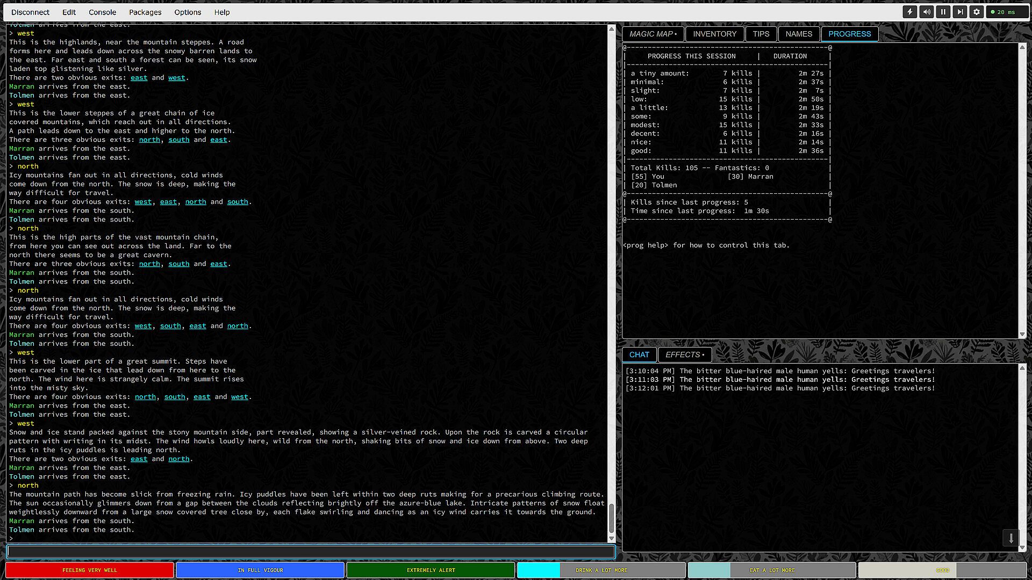The image size is (1032, 580).
Task: Open the Tips tab
Action: 761,34
